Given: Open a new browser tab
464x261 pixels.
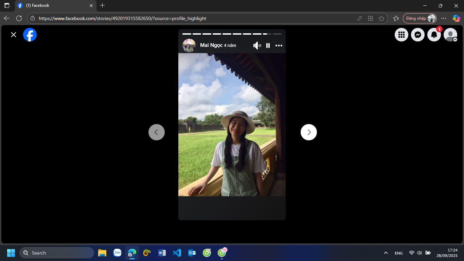Looking at the screenshot, I should tap(103, 5).
